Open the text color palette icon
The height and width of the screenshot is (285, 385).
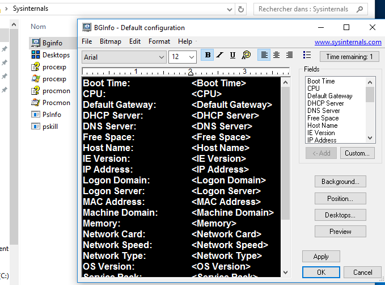[x=246, y=55]
